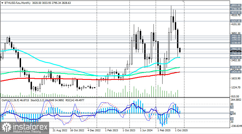Select the 4955.00 price level label
The height and width of the screenshot is (134, 242).
coord(236,5)
